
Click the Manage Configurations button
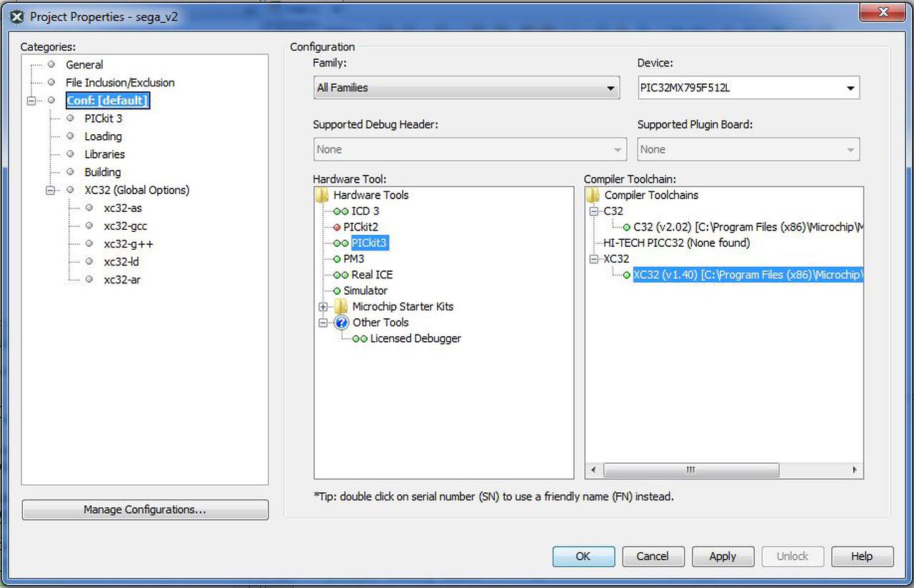[x=145, y=510]
